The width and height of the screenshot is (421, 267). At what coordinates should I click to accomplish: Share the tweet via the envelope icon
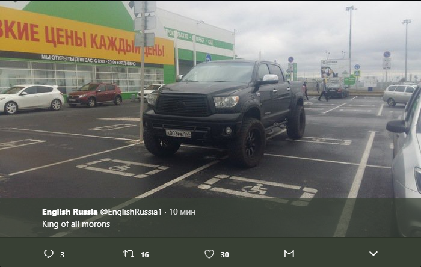click(289, 254)
